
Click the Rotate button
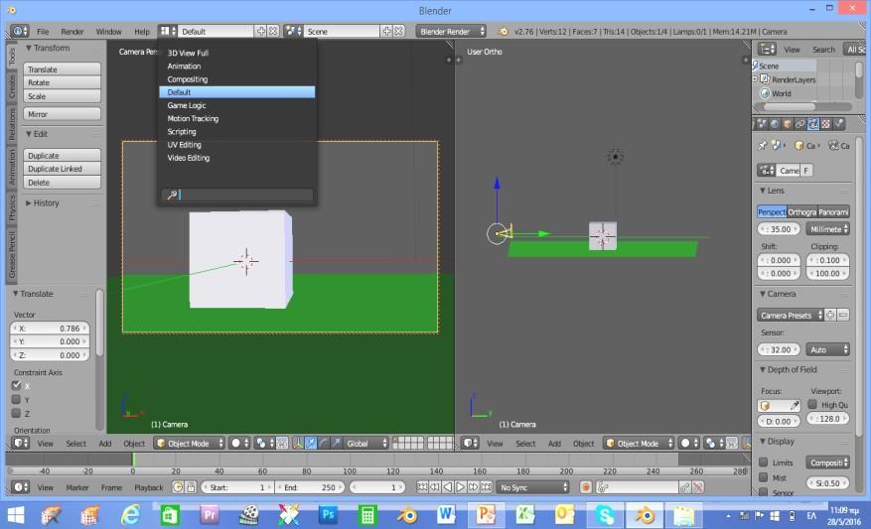pos(63,82)
